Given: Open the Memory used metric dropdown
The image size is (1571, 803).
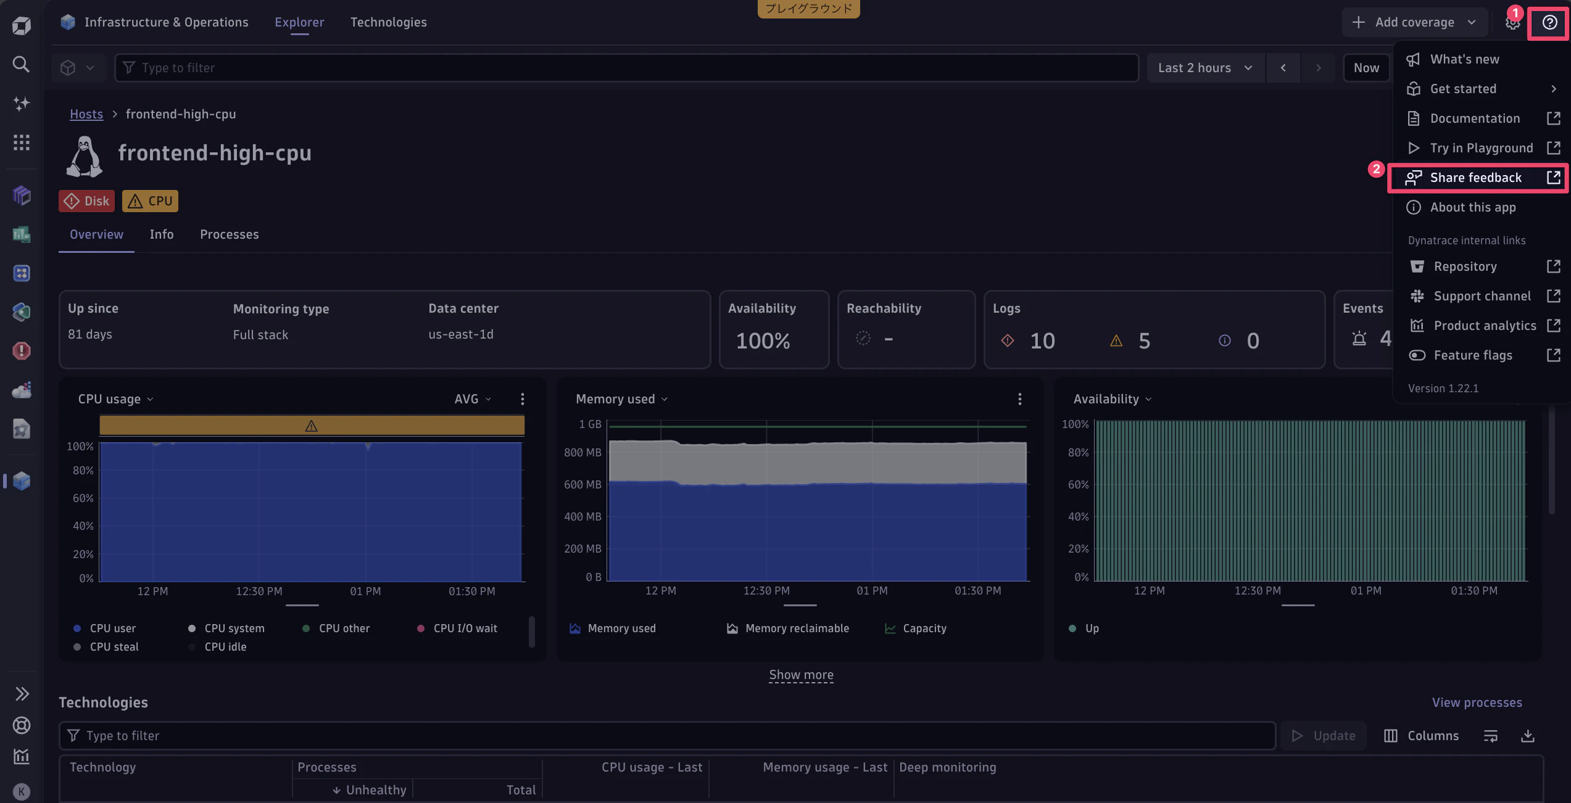Looking at the screenshot, I should point(622,399).
